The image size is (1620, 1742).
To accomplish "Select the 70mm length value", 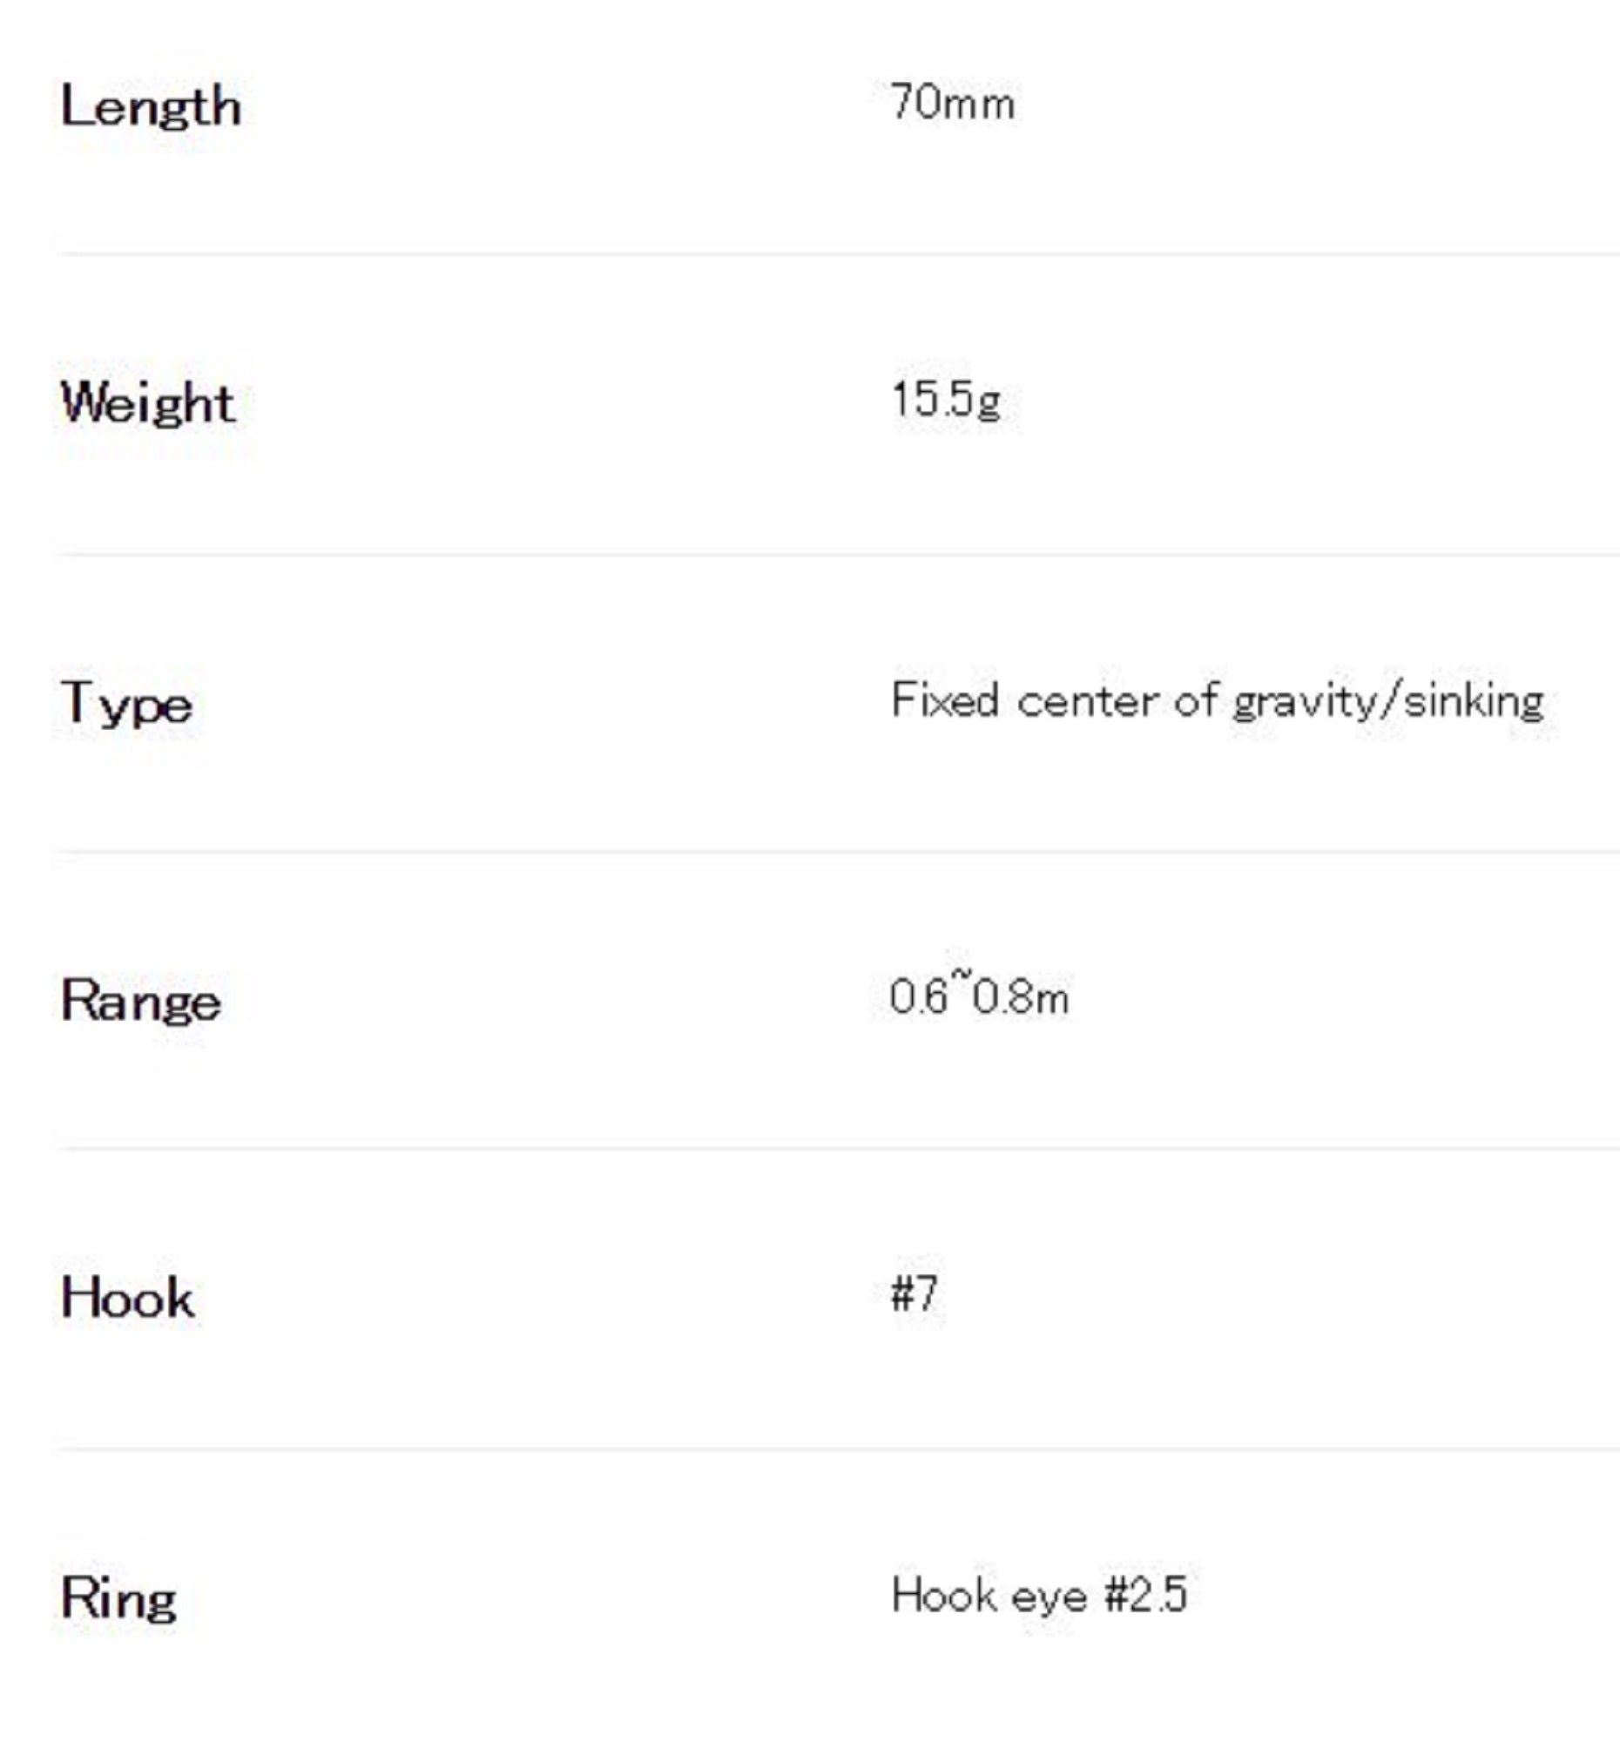I will (x=952, y=103).
